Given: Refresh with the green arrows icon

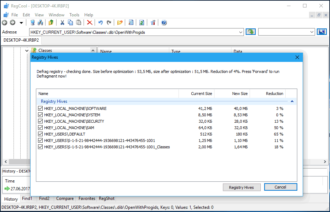Looking at the screenshot, I should tap(142, 22).
